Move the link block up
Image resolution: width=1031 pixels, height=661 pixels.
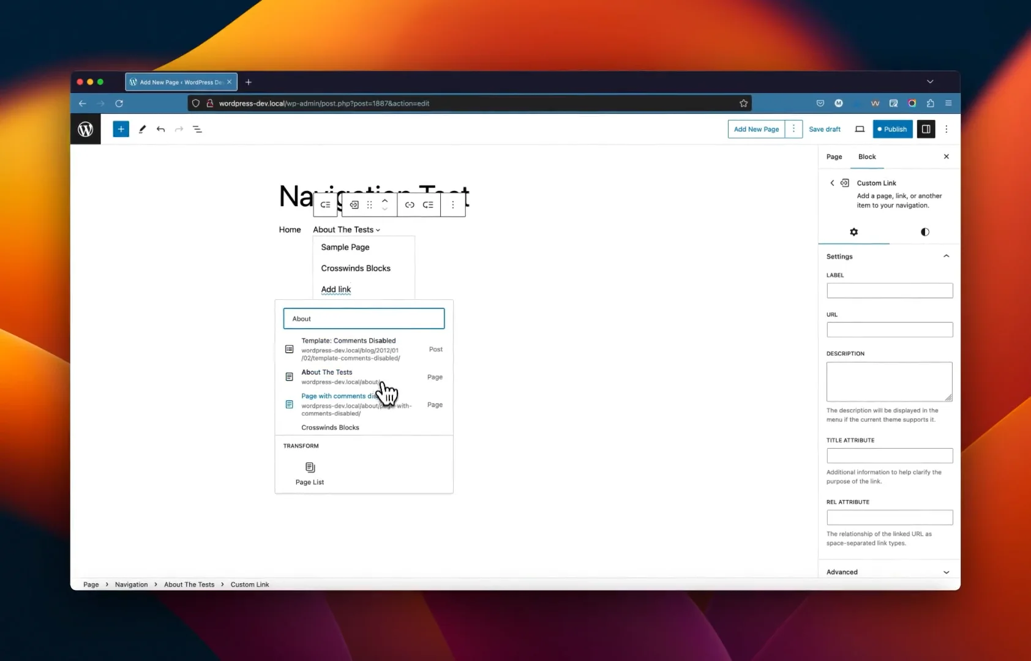tap(384, 200)
